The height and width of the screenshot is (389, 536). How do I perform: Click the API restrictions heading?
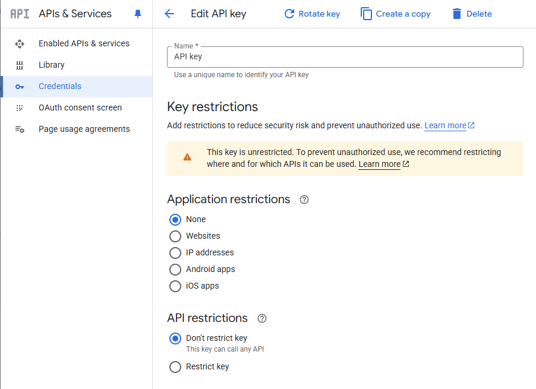pyautogui.click(x=207, y=318)
